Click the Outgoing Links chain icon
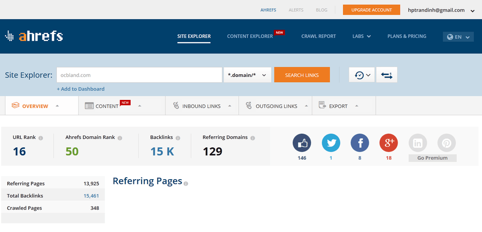This screenshot has height=232, width=482. (249, 106)
